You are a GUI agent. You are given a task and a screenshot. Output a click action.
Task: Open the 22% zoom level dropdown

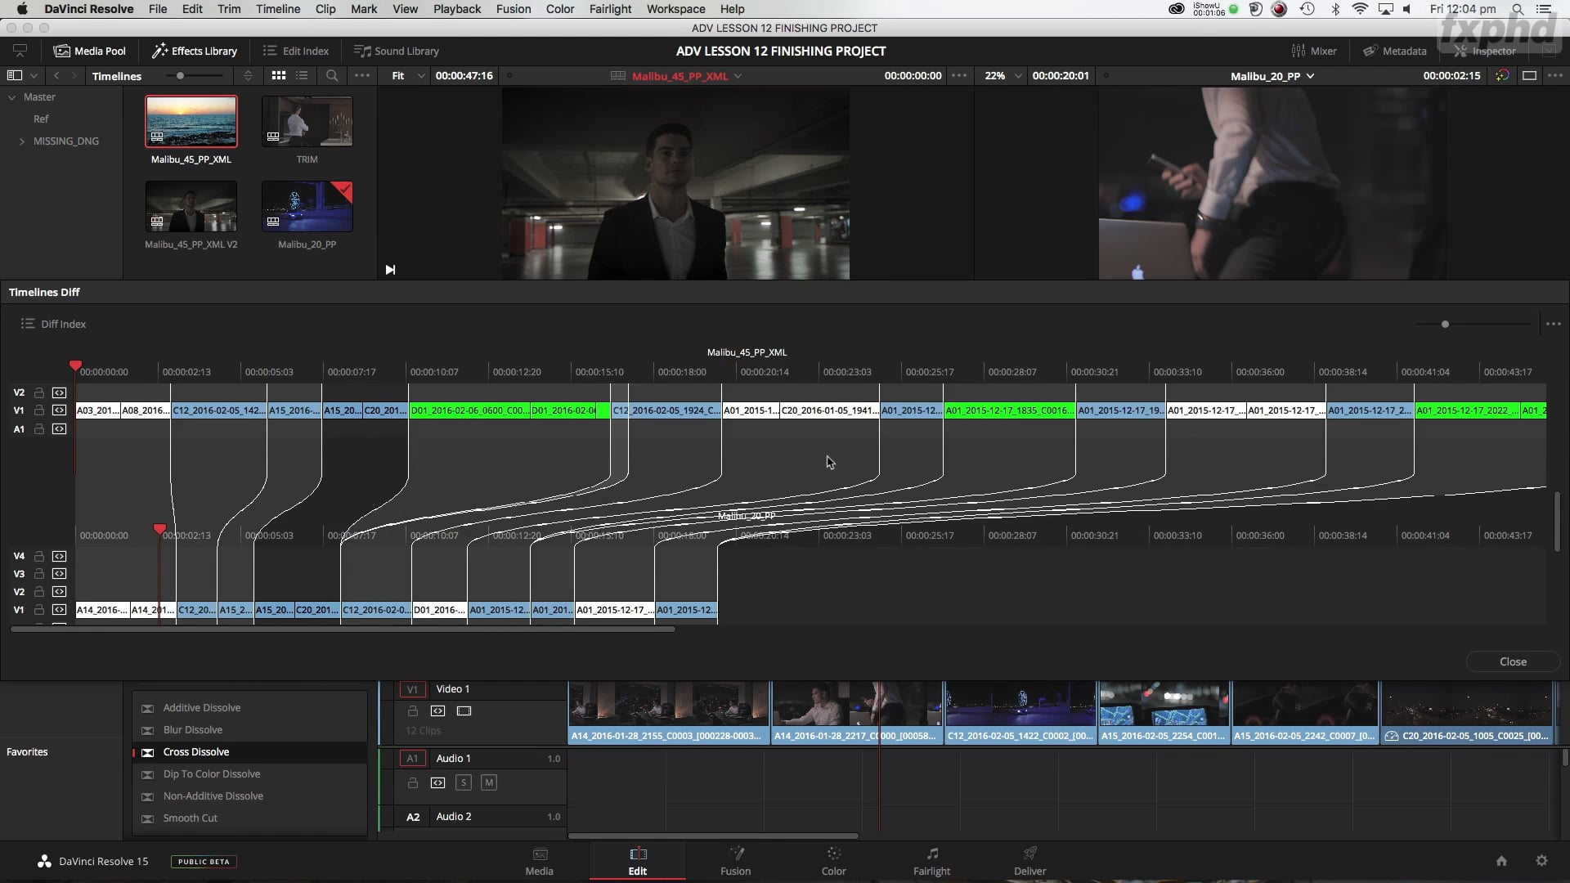(x=1017, y=76)
